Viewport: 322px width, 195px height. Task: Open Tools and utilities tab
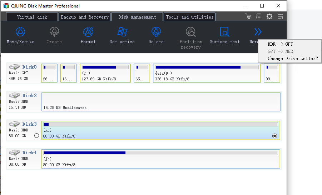(x=190, y=17)
